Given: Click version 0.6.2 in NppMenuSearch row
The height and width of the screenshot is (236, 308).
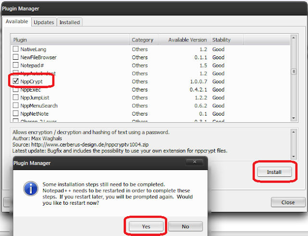Looking at the screenshot, I should pos(201,105).
